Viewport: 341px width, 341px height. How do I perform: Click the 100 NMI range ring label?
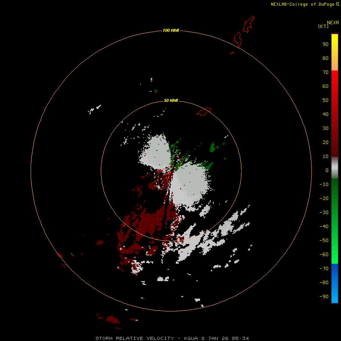tap(171, 30)
